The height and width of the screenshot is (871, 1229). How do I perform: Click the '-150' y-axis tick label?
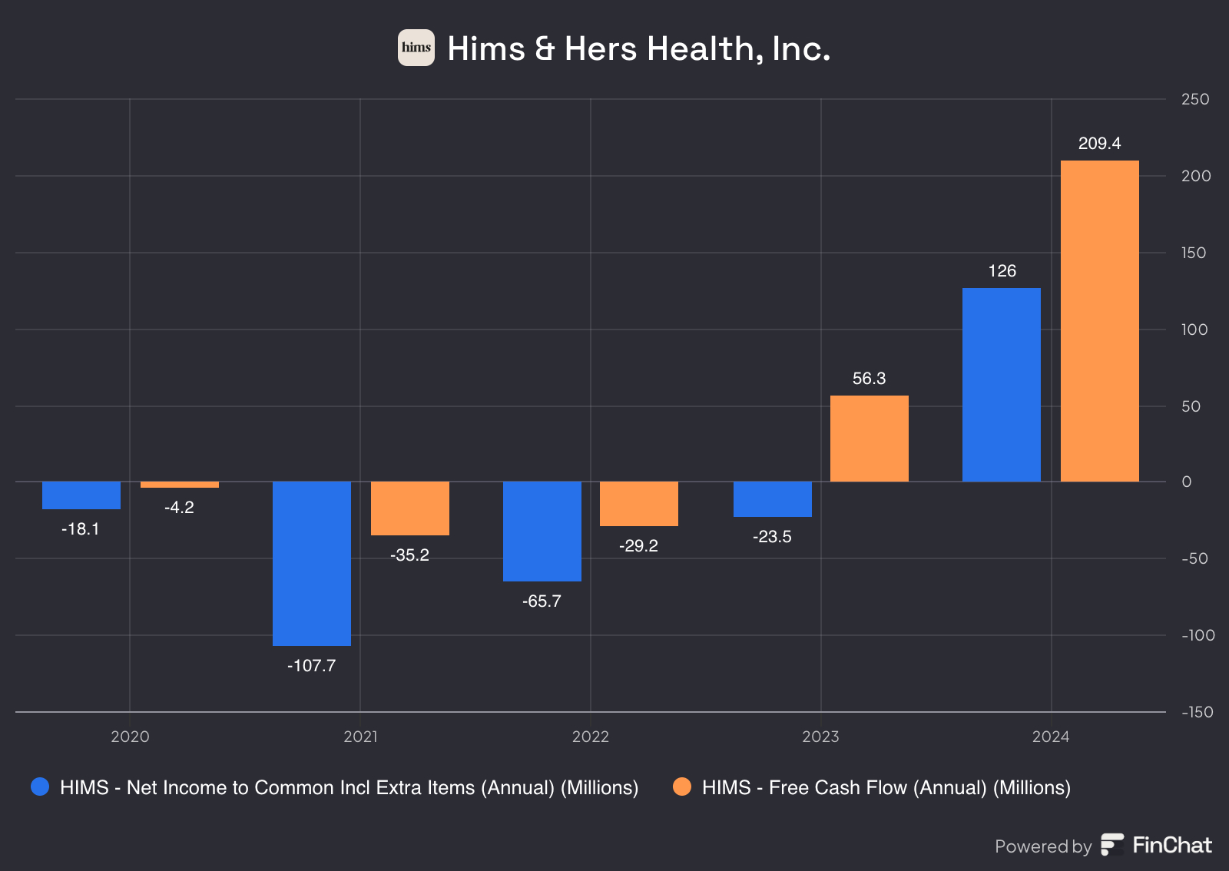coord(1198,712)
